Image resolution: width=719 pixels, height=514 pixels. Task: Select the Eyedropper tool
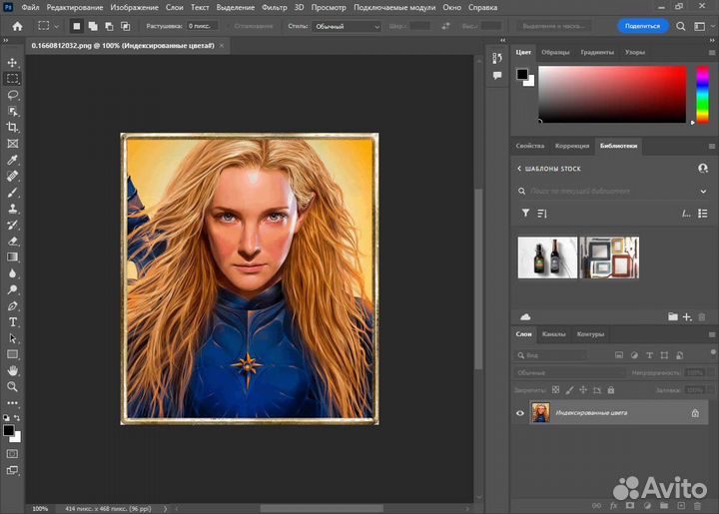[x=12, y=160]
